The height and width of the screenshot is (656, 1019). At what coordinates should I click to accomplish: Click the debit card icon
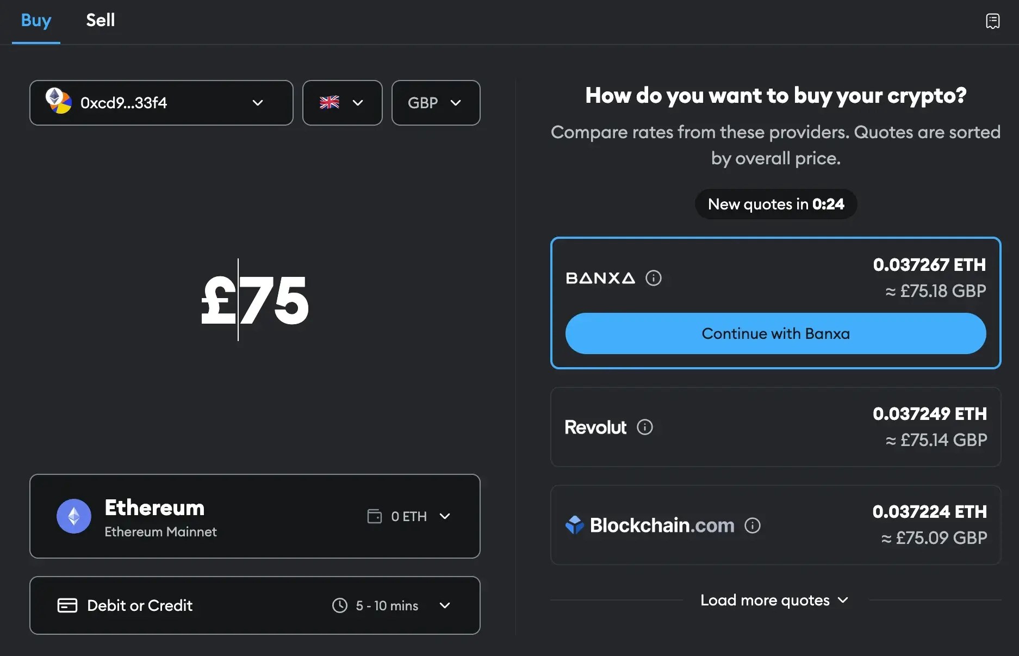pos(67,605)
